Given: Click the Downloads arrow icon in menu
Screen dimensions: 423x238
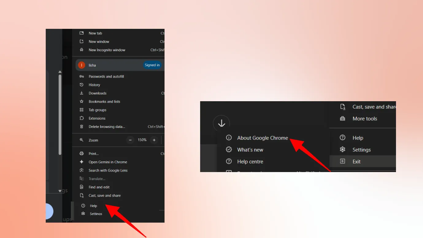Looking at the screenshot, I should point(82,93).
